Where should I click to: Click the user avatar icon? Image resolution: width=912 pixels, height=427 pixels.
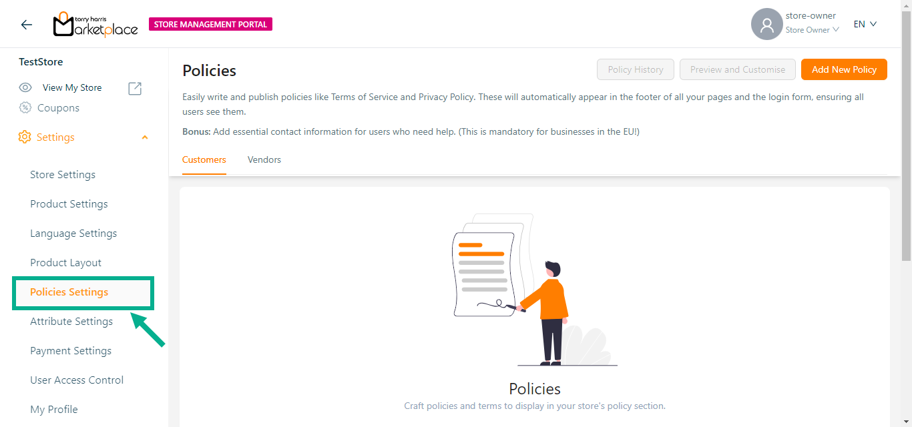[766, 25]
